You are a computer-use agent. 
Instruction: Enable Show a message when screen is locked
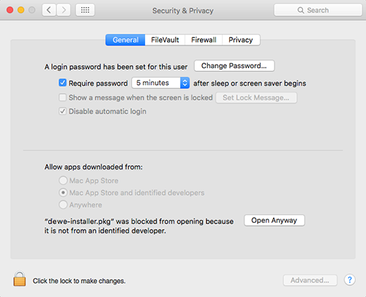click(62, 98)
